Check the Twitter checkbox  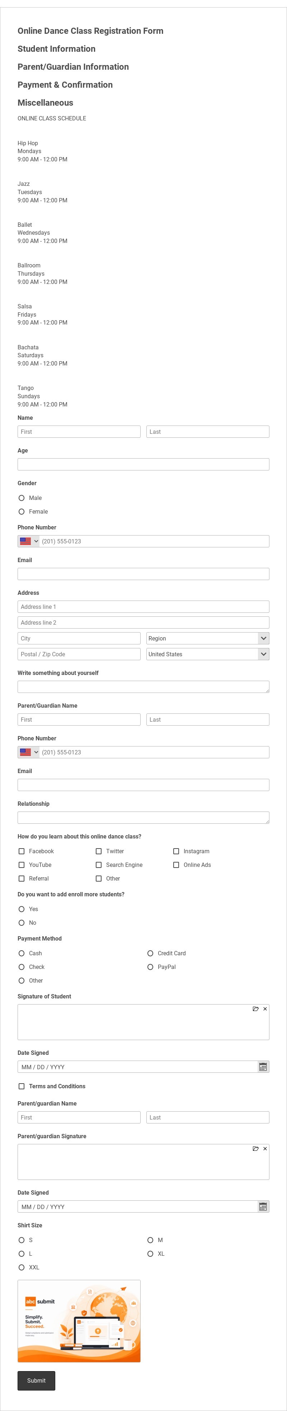pos(98,851)
